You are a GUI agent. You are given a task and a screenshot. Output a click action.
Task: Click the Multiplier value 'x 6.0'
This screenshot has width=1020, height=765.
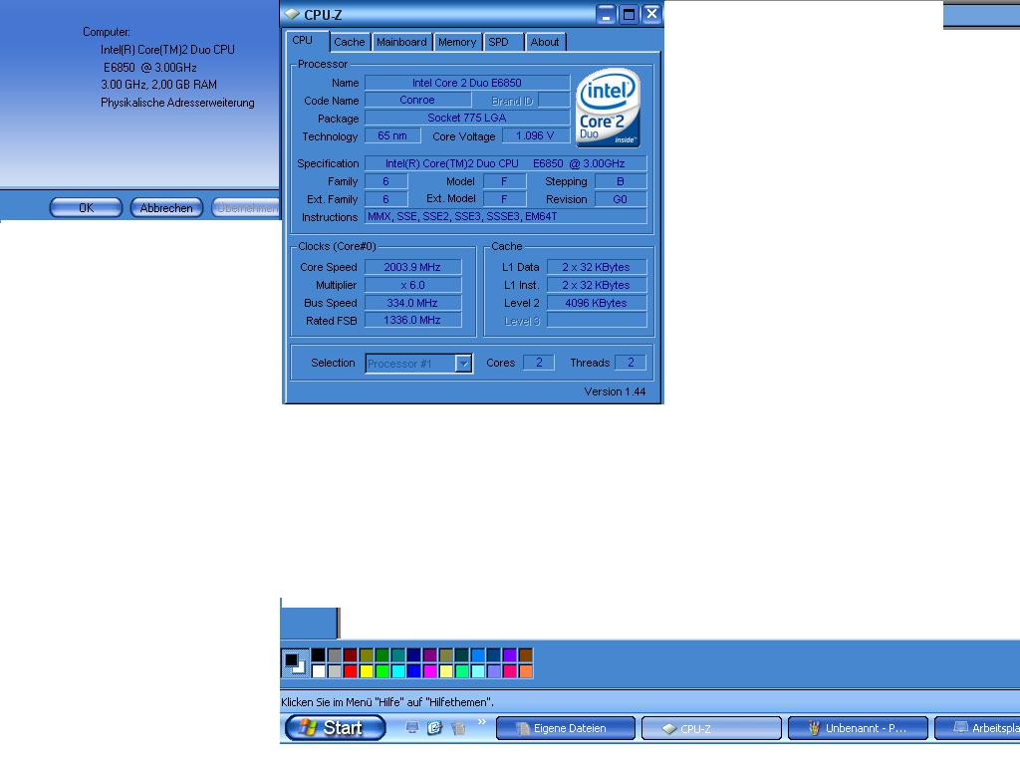click(412, 285)
